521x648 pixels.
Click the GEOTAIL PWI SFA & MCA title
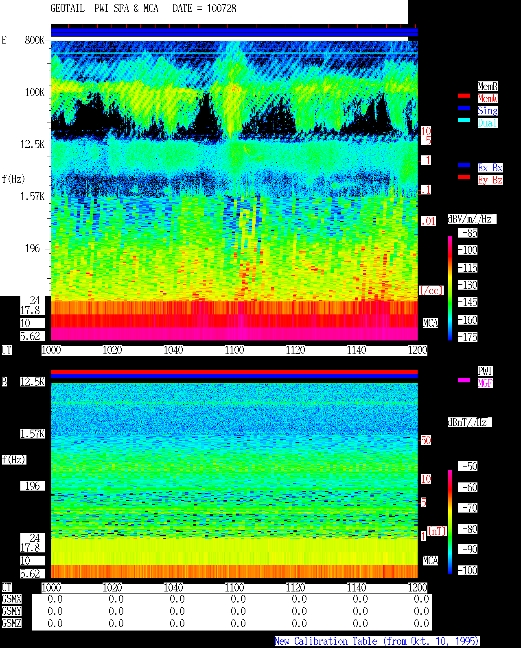pyautogui.click(x=104, y=9)
